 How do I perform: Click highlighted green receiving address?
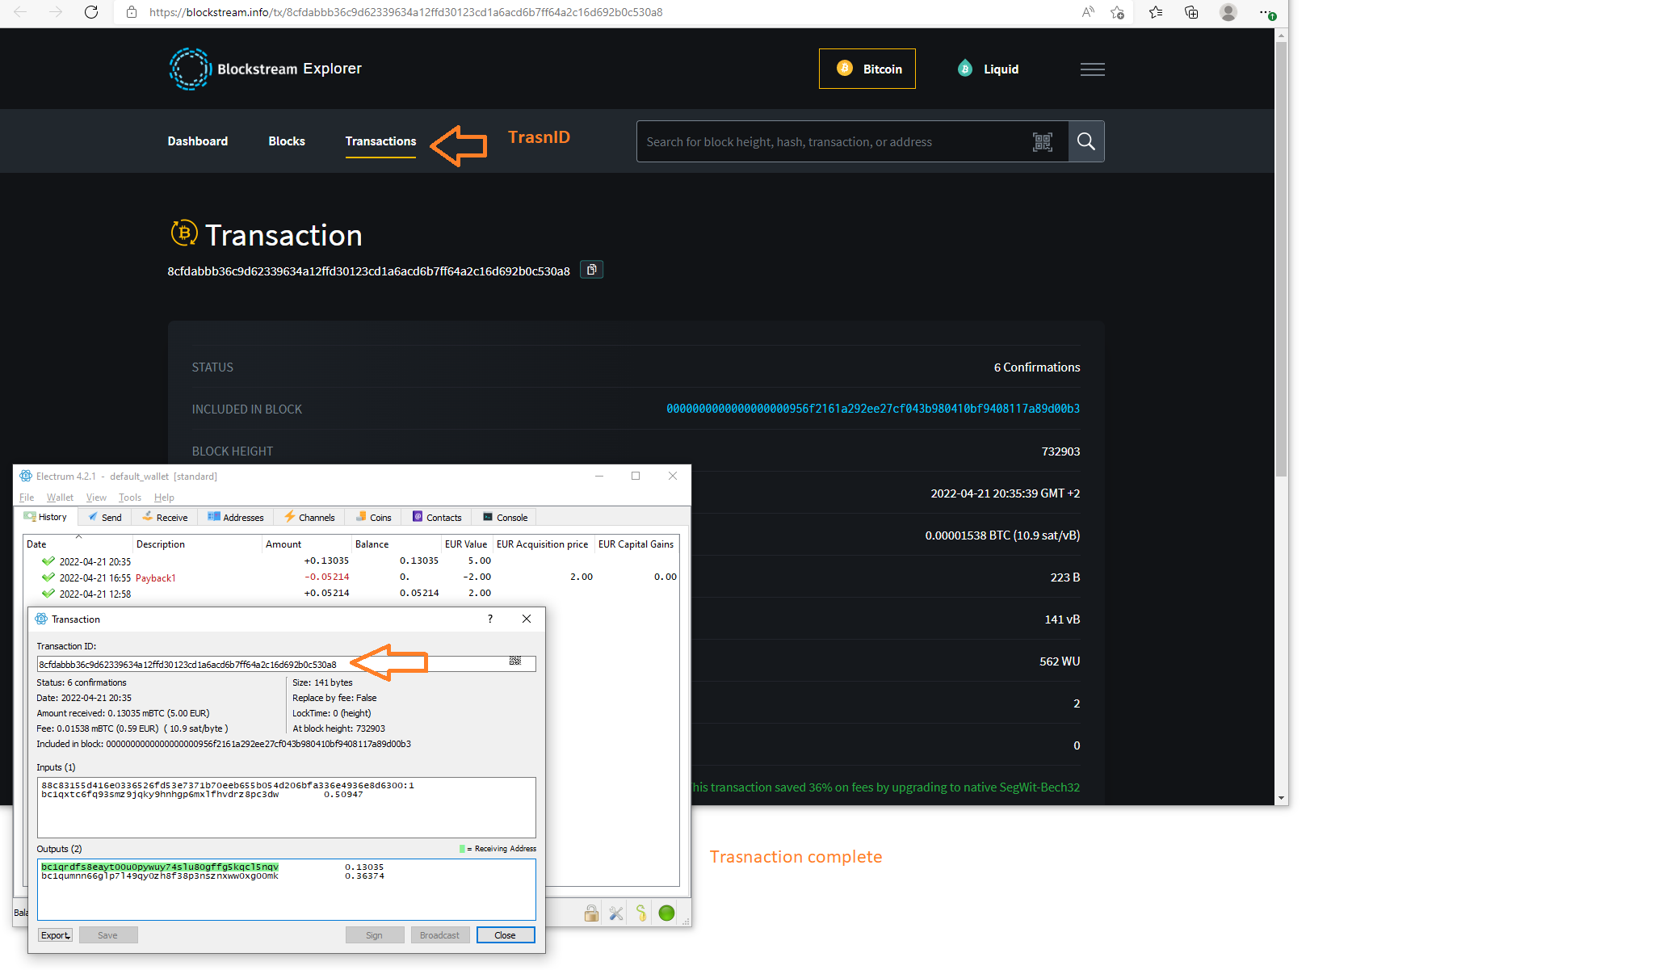(x=160, y=867)
